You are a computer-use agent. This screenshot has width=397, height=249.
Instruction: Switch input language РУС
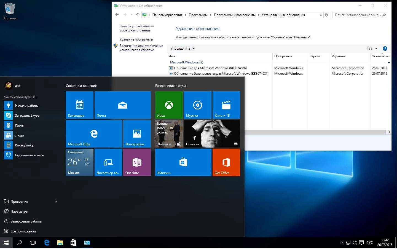tap(370, 243)
